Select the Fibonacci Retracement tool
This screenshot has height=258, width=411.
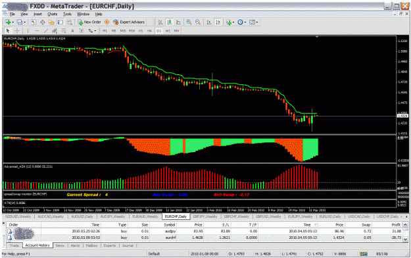[x=63, y=31]
